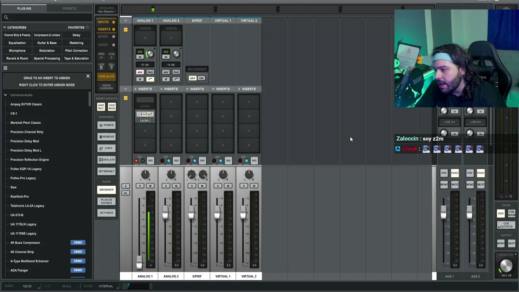This screenshot has width=519, height=292.
Task: Click the tempo value field
Action: (x=27, y=286)
